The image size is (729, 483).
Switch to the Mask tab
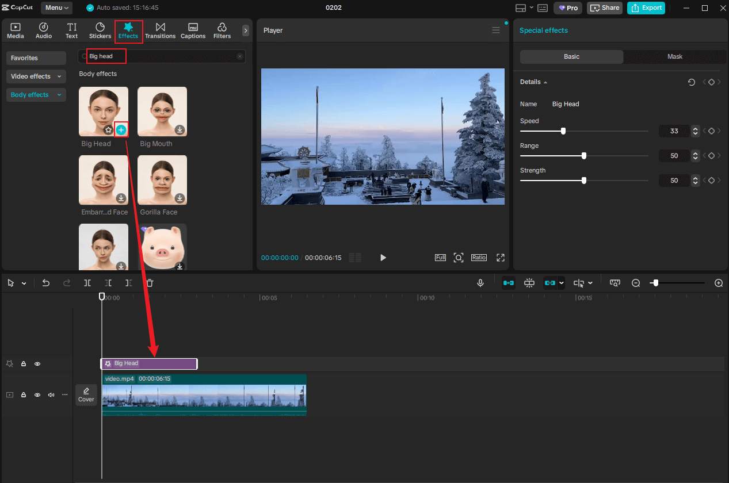point(674,56)
